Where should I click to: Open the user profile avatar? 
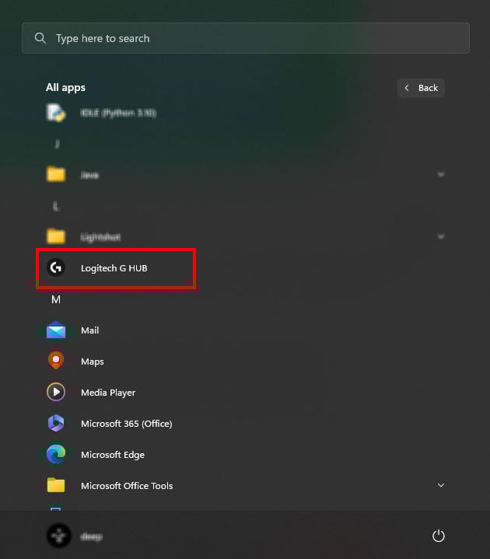coord(59,536)
